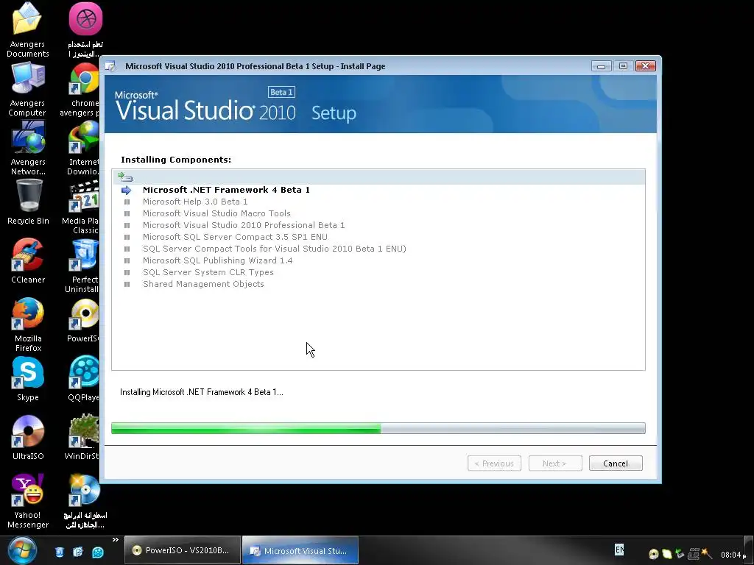Screen dimensions: 754x565
Task: Click the blue arrow beside .NET Framework 4
Action: 127,191
